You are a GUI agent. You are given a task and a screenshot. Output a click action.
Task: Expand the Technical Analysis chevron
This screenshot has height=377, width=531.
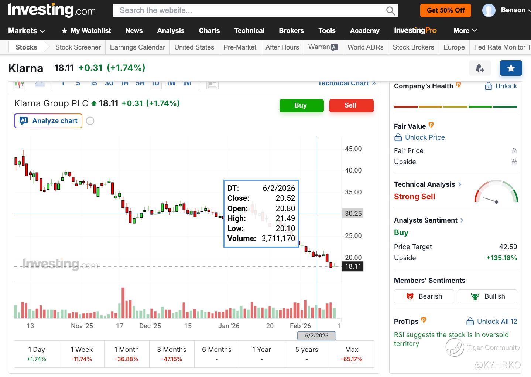[x=460, y=184]
